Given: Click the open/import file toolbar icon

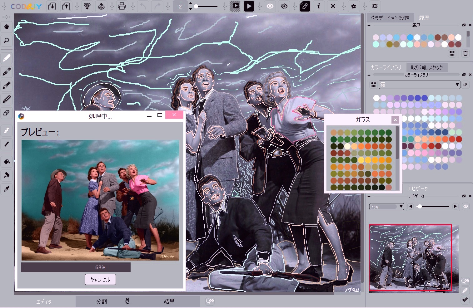Looking at the screenshot, I should point(52,6).
